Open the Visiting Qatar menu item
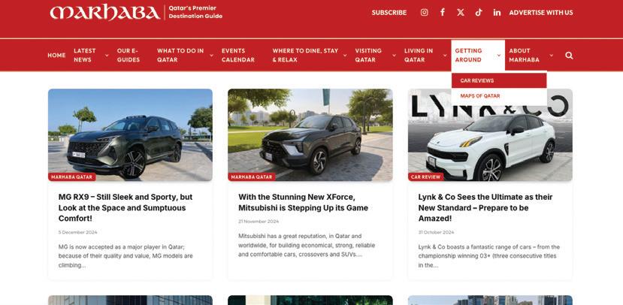Image resolution: width=623 pixels, height=305 pixels. click(x=368, y=55)
